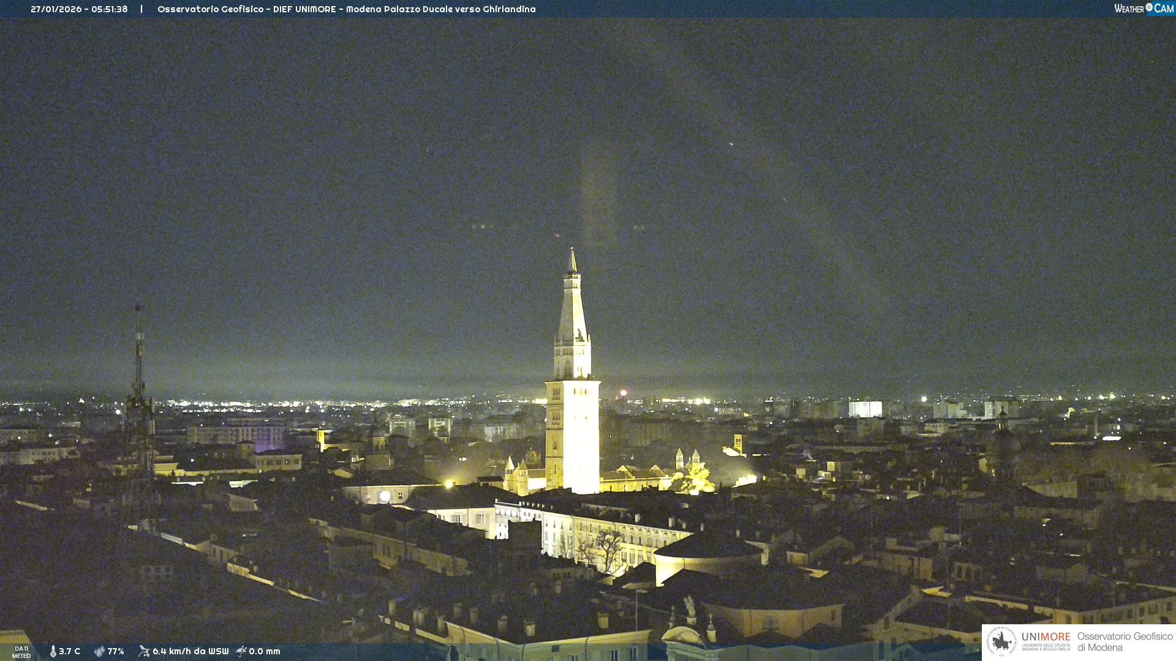
Task: Click the umbrella rainfall icon
Action: pos(241,651)
